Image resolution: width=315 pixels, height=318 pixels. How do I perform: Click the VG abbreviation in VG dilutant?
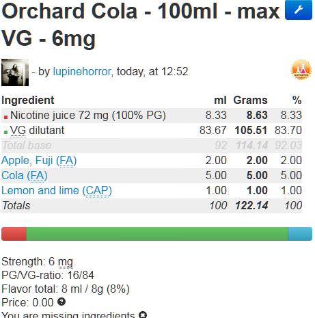[18, 131]
